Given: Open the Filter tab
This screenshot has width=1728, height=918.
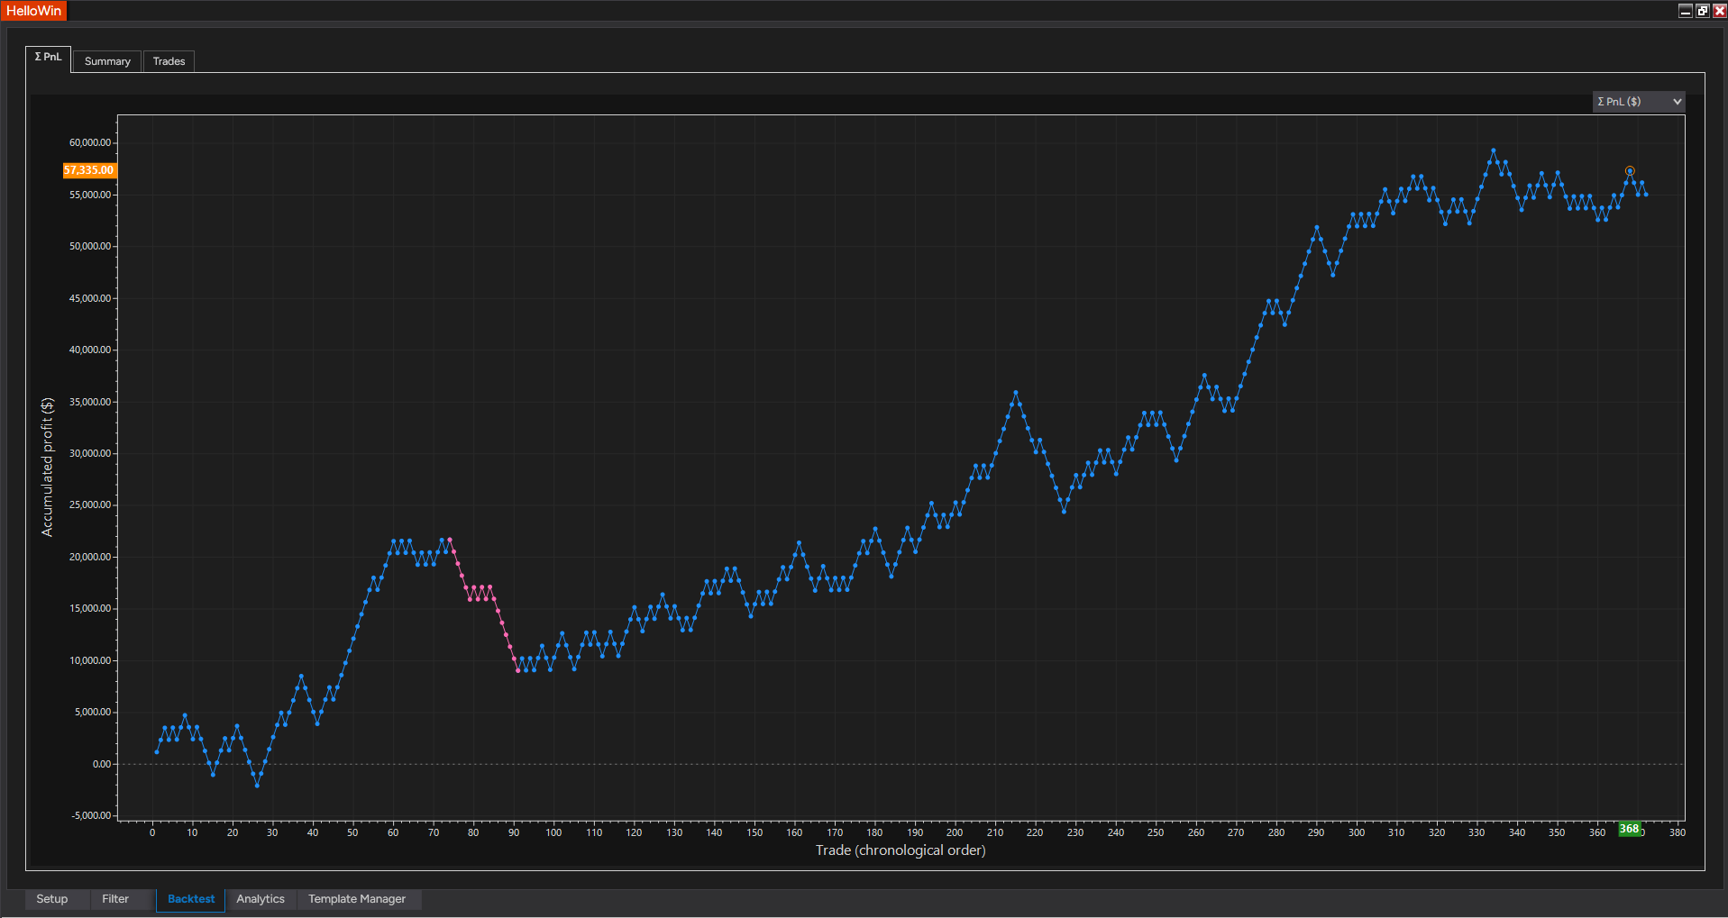Looking at the screenshot, I should (x=115, y=899).
